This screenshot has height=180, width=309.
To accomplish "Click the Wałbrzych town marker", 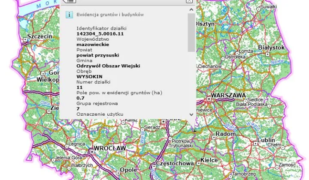I will pyautogui.click(x=69, y=168).
